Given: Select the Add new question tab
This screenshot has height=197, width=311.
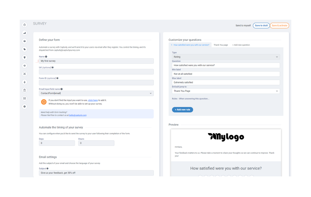Looking at the screenshot, I should tap(241, 45).
